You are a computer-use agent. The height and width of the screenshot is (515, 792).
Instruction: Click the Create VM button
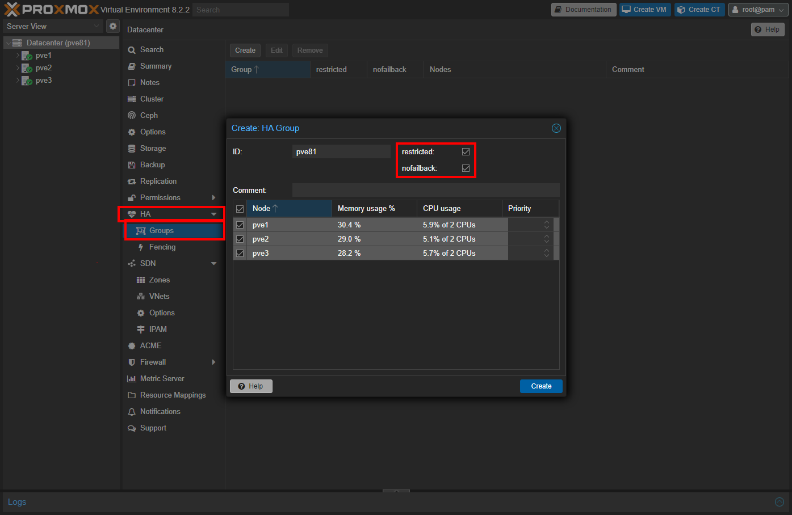coord(645,10)
